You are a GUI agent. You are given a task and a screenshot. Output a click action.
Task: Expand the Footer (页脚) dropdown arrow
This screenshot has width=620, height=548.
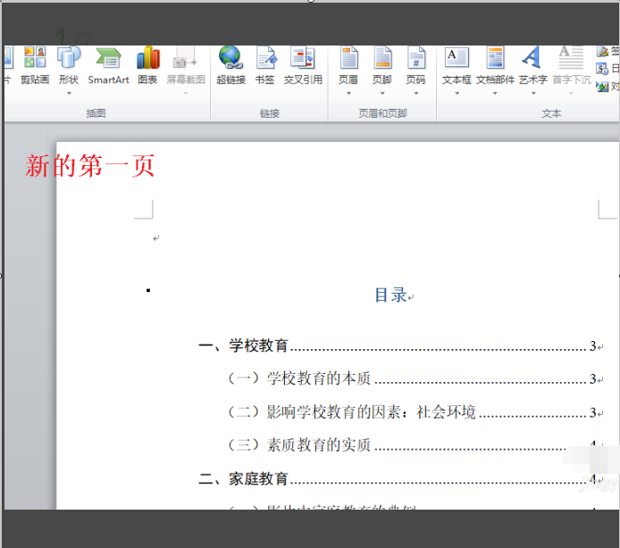pos(382,94)
